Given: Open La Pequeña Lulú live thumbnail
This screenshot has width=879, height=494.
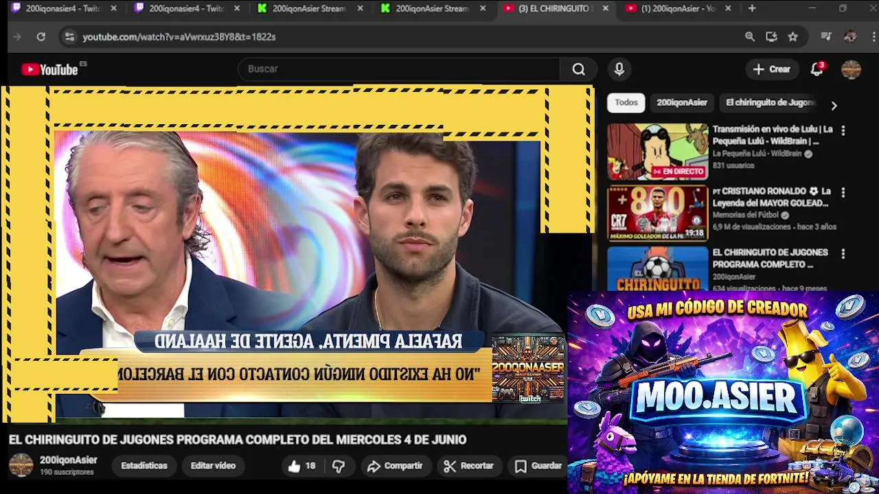Looking at the screenshot, I should tap(657, 152).
